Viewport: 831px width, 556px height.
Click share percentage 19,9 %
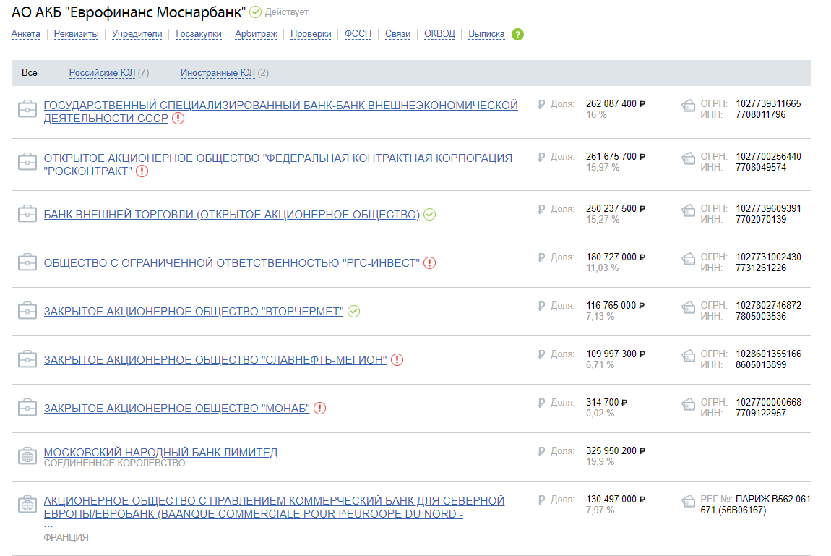[600, 462]
